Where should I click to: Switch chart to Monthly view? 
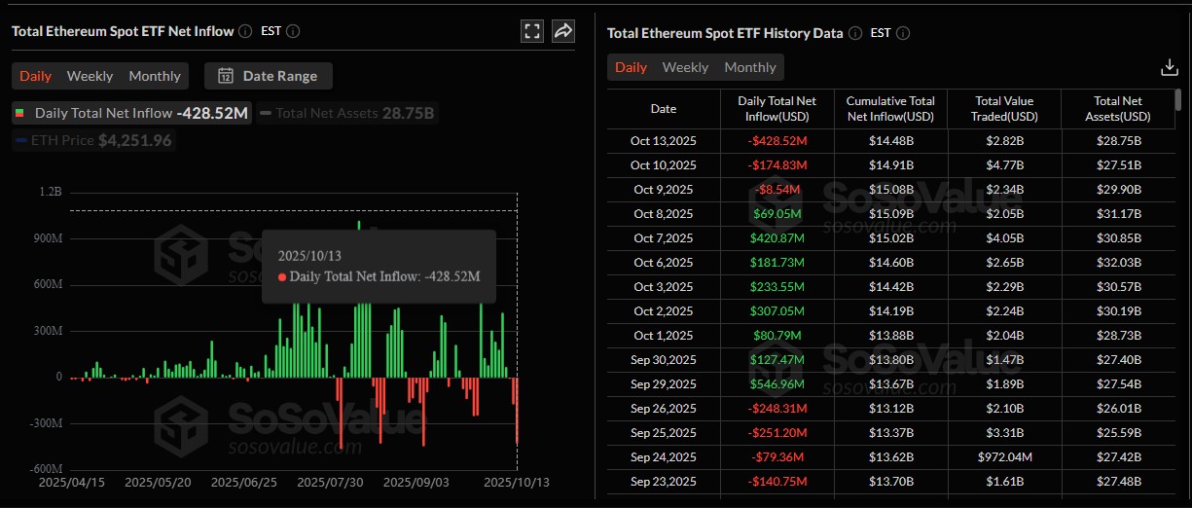click(x=155, y=76)
